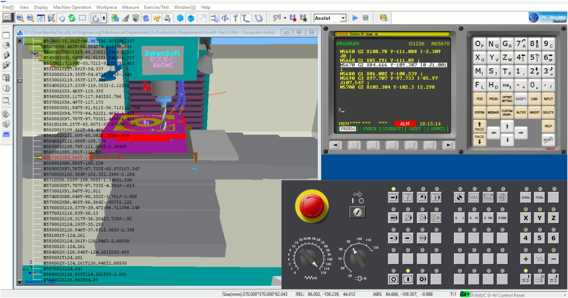Expand the dropdown arrow beside the megaphone icon
568x298 pixels.
pos(285,18)
